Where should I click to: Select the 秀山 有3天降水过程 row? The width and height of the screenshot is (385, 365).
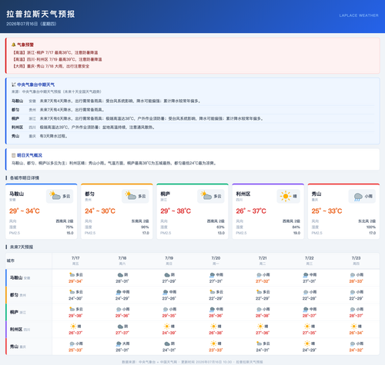pyautogui.click(x=192, y=136)
